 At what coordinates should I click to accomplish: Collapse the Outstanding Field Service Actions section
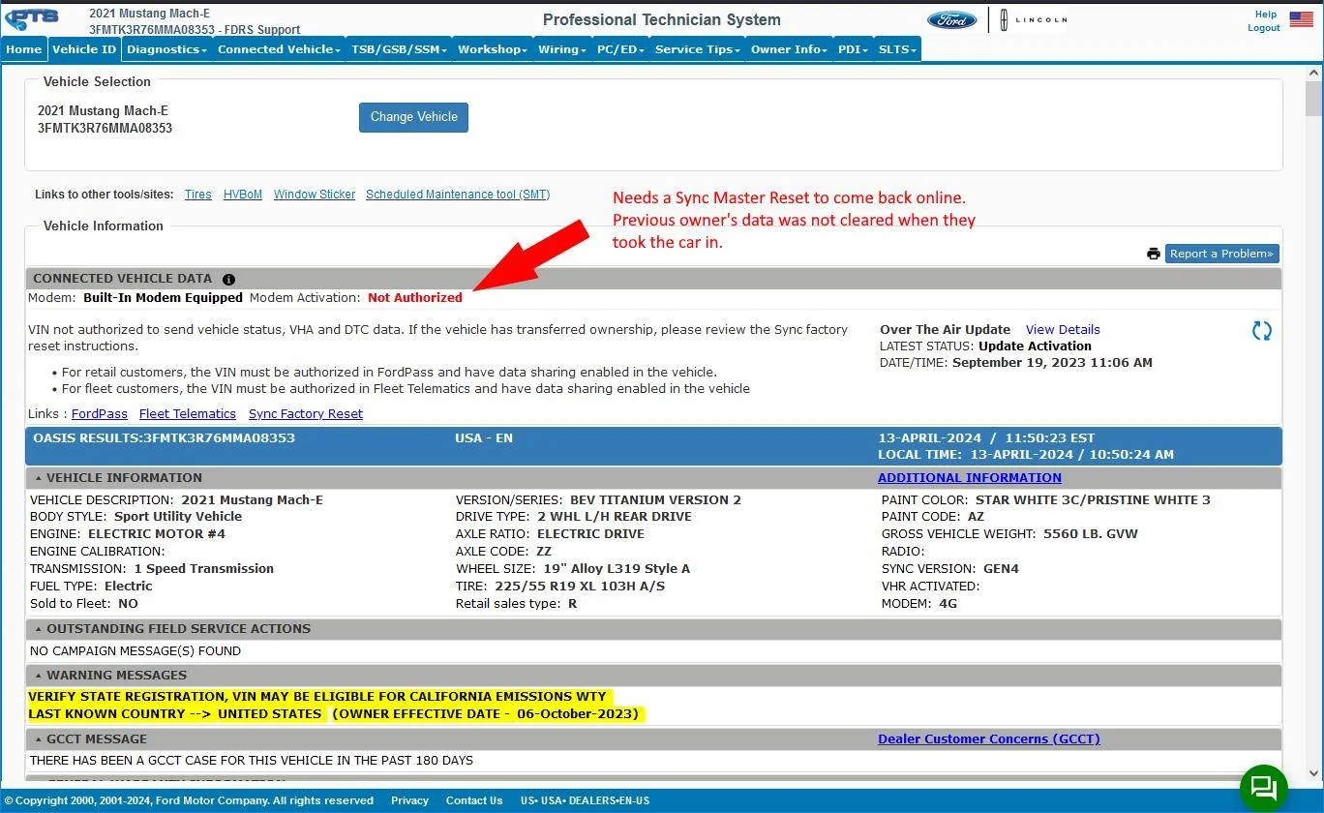pyautogui.click(x=39, y=629)
